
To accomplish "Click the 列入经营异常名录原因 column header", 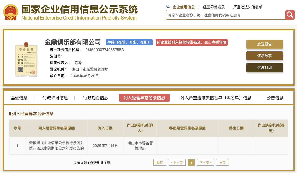I will coord(56,128).
